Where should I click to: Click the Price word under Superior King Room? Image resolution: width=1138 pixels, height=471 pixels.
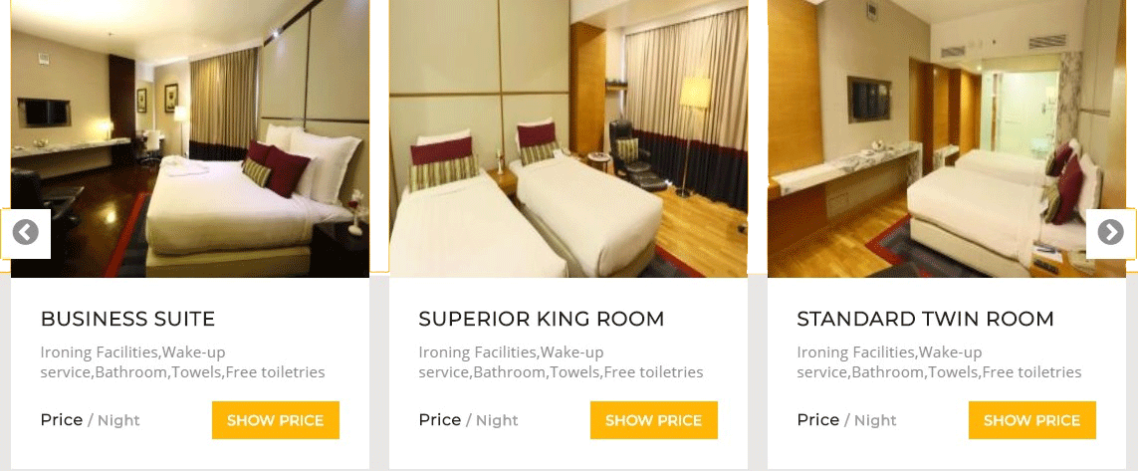pos(440,419)
